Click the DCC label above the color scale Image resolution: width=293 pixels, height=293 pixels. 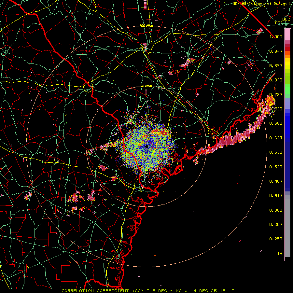click(x=286, y=20)
